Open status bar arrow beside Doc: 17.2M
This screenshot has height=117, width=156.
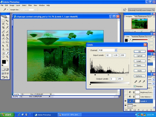coord(51,94)
